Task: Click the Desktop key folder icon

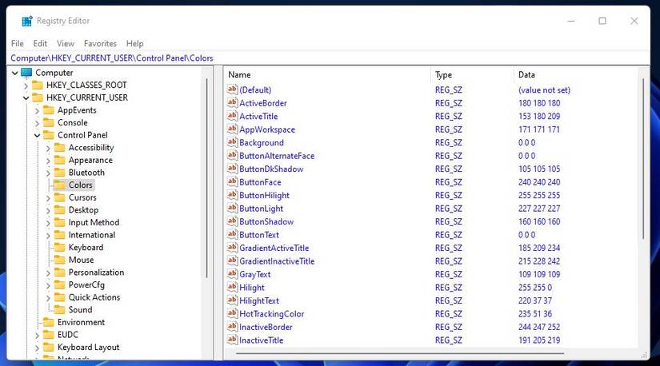Action: point(60,210)
